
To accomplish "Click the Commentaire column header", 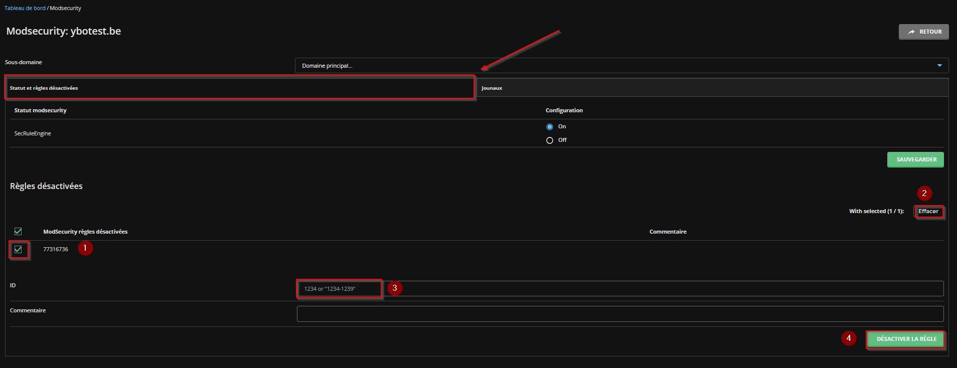I will click(668, 232).
